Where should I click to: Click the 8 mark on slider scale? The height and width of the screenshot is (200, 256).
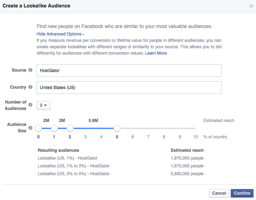(164, 137)
